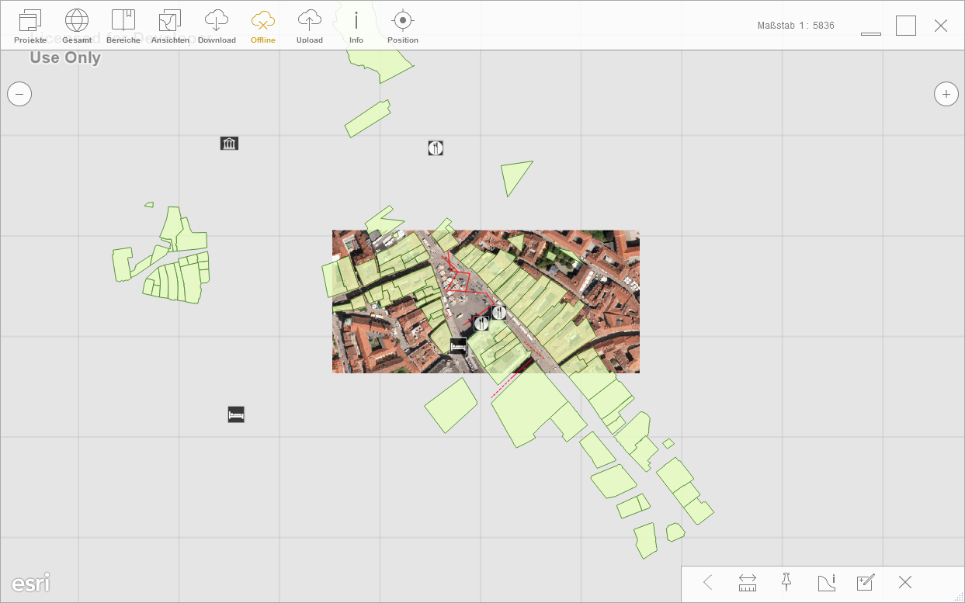Screen dimensions: 965x603
Task: Open the Projekte panel
Action: click(30, 26)
